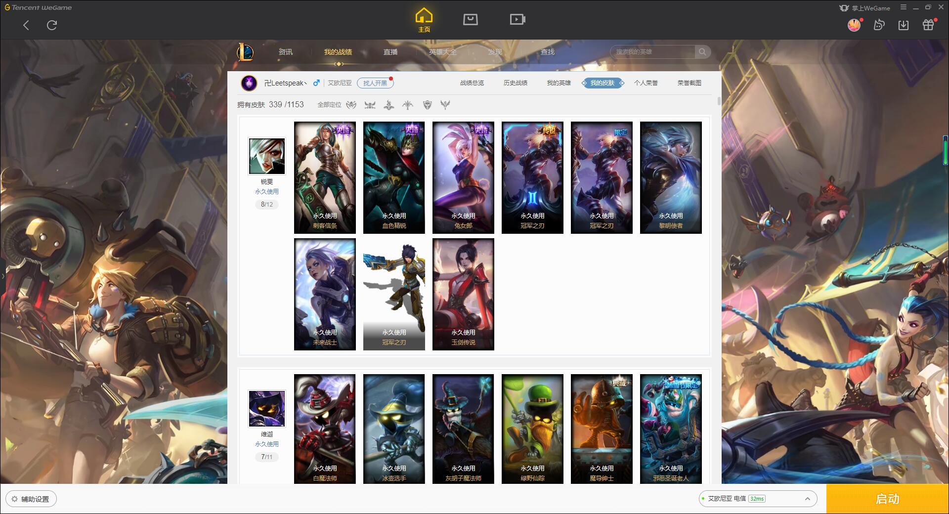Filter skins by the fourth role icon
The width and height of the screenshot is (949, 514).
point(408,105)
